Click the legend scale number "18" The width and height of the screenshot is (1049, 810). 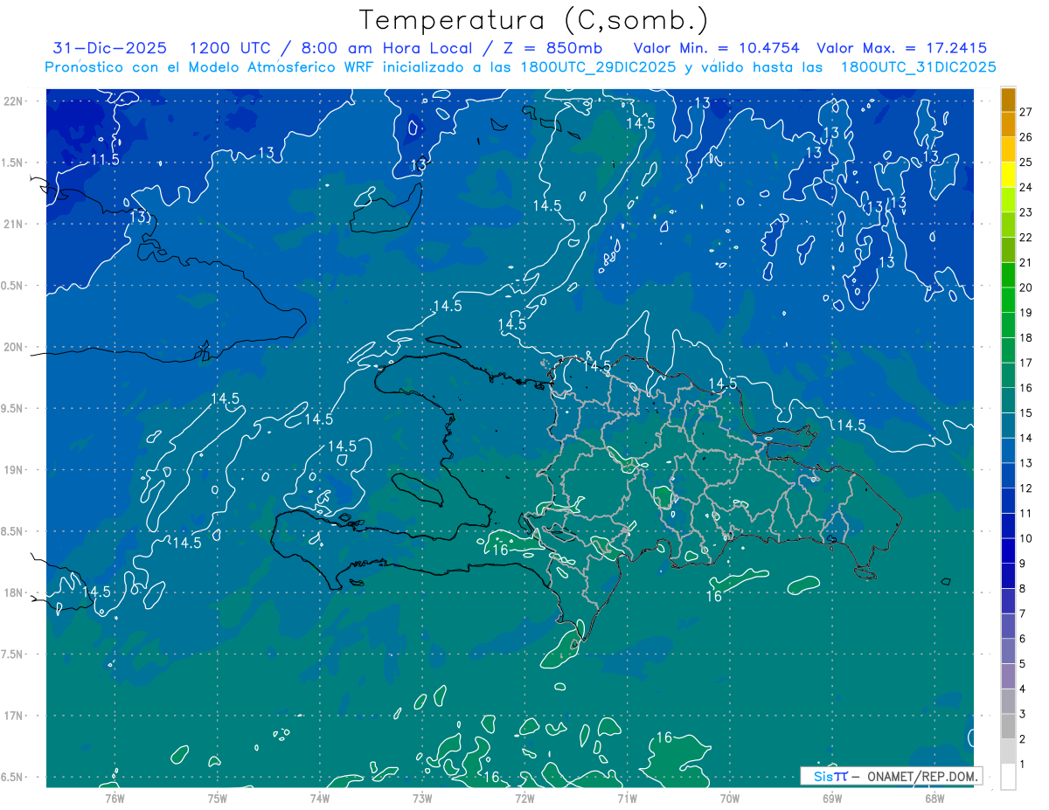pos(1026,338)
